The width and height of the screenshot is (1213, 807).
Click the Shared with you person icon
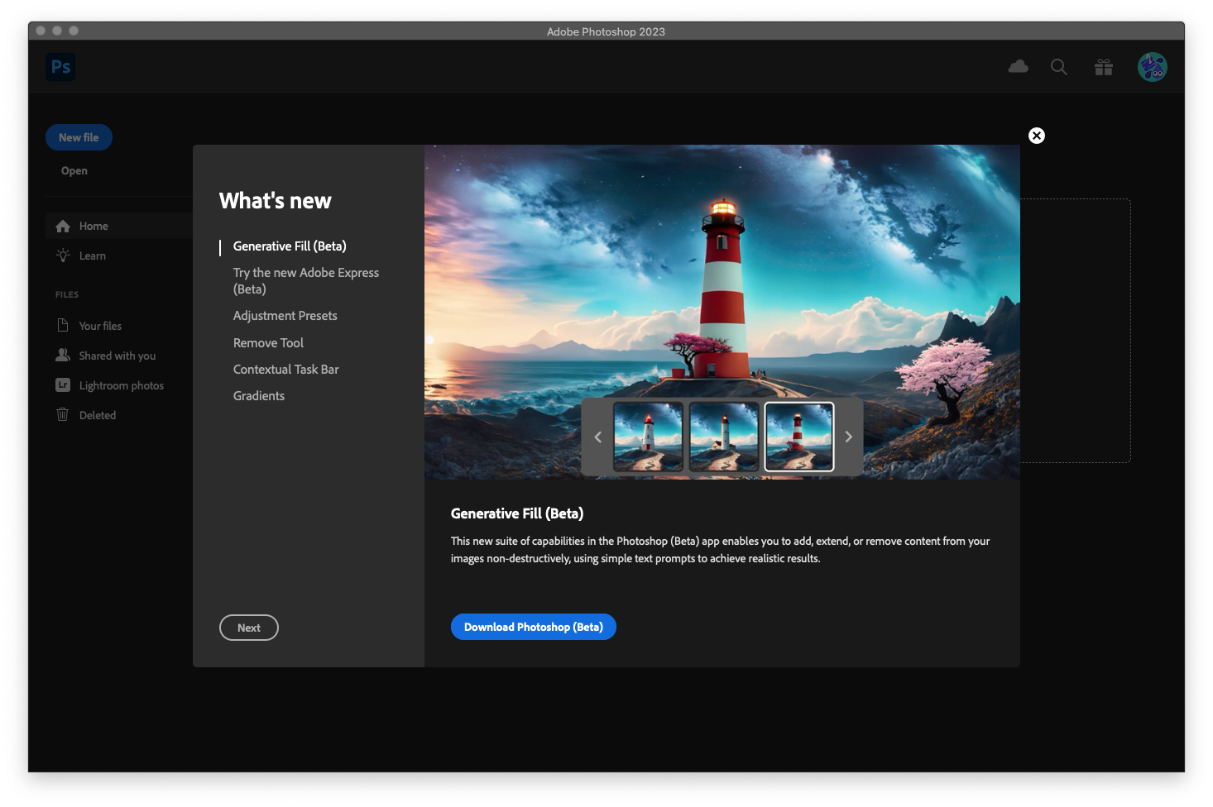coord(63,355)
